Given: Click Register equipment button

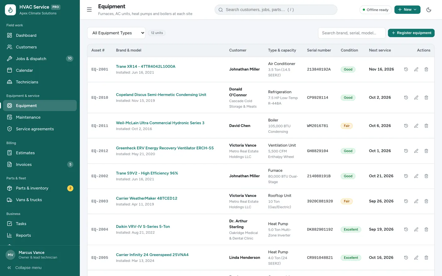Looking at the screenshot, I should pos(411,33).
